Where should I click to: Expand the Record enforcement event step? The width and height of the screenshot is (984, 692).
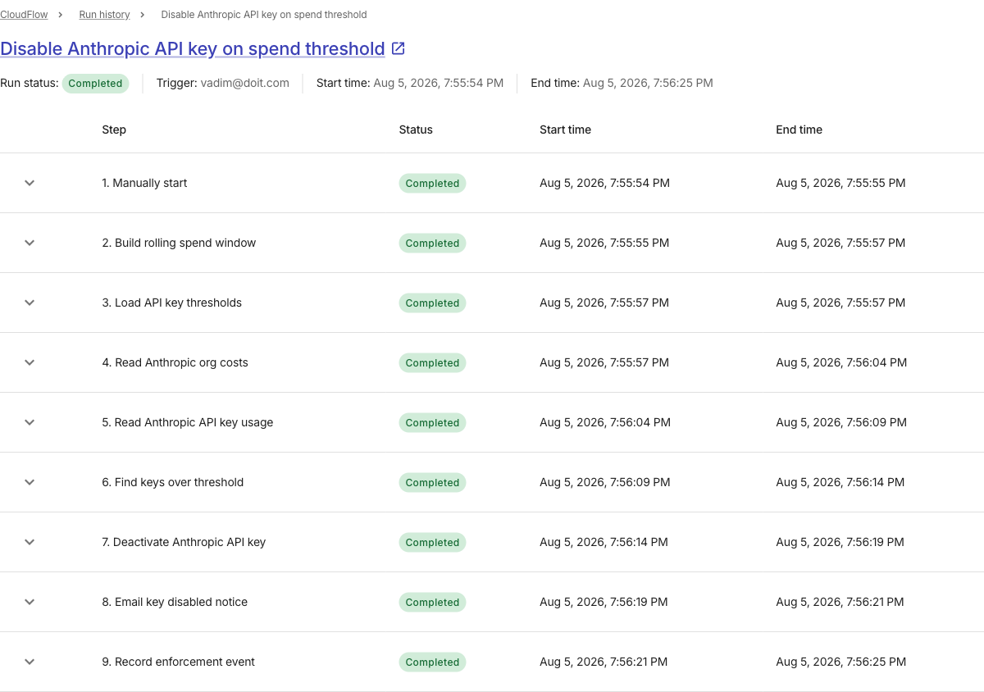[x=30, y=662]
